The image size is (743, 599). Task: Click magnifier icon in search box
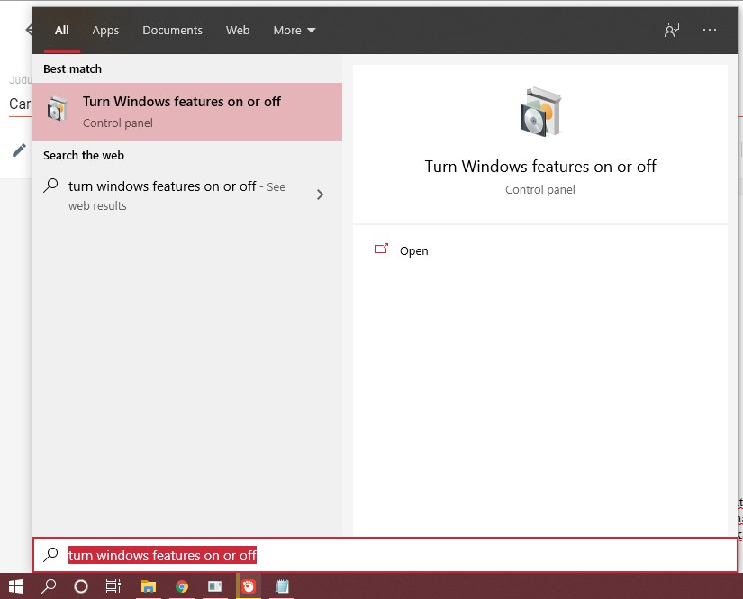(x=50, y=555)
